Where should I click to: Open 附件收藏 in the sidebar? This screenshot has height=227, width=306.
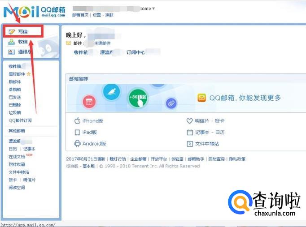(17, 164)
